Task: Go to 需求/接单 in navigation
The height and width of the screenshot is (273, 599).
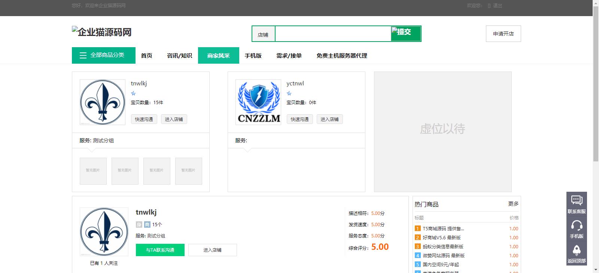Action: (289, 56)
